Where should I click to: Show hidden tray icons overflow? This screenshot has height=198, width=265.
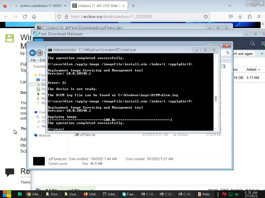[218, 194]
